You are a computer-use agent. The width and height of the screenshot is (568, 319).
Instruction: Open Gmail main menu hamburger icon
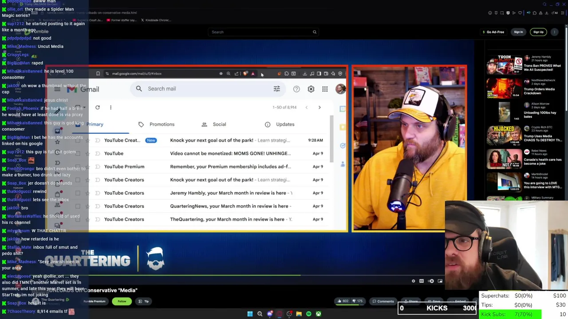coord(57,89)
